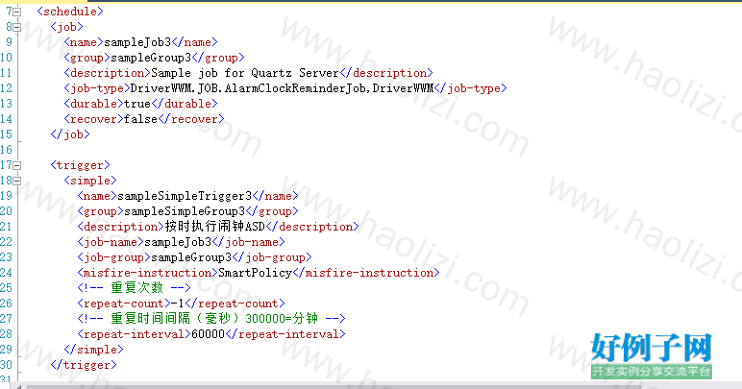Collapse the schedule element fold marker
Screen dimensions: 742x389
tap(17, 12)
